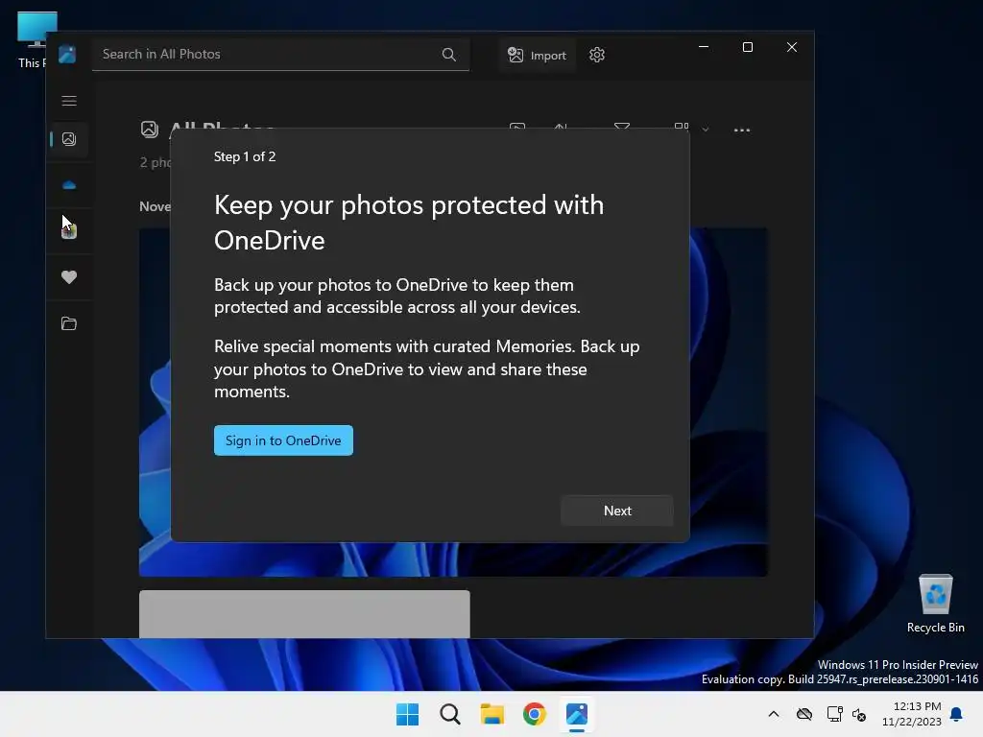Click the Photos app taskbar icon

[577, 714]
